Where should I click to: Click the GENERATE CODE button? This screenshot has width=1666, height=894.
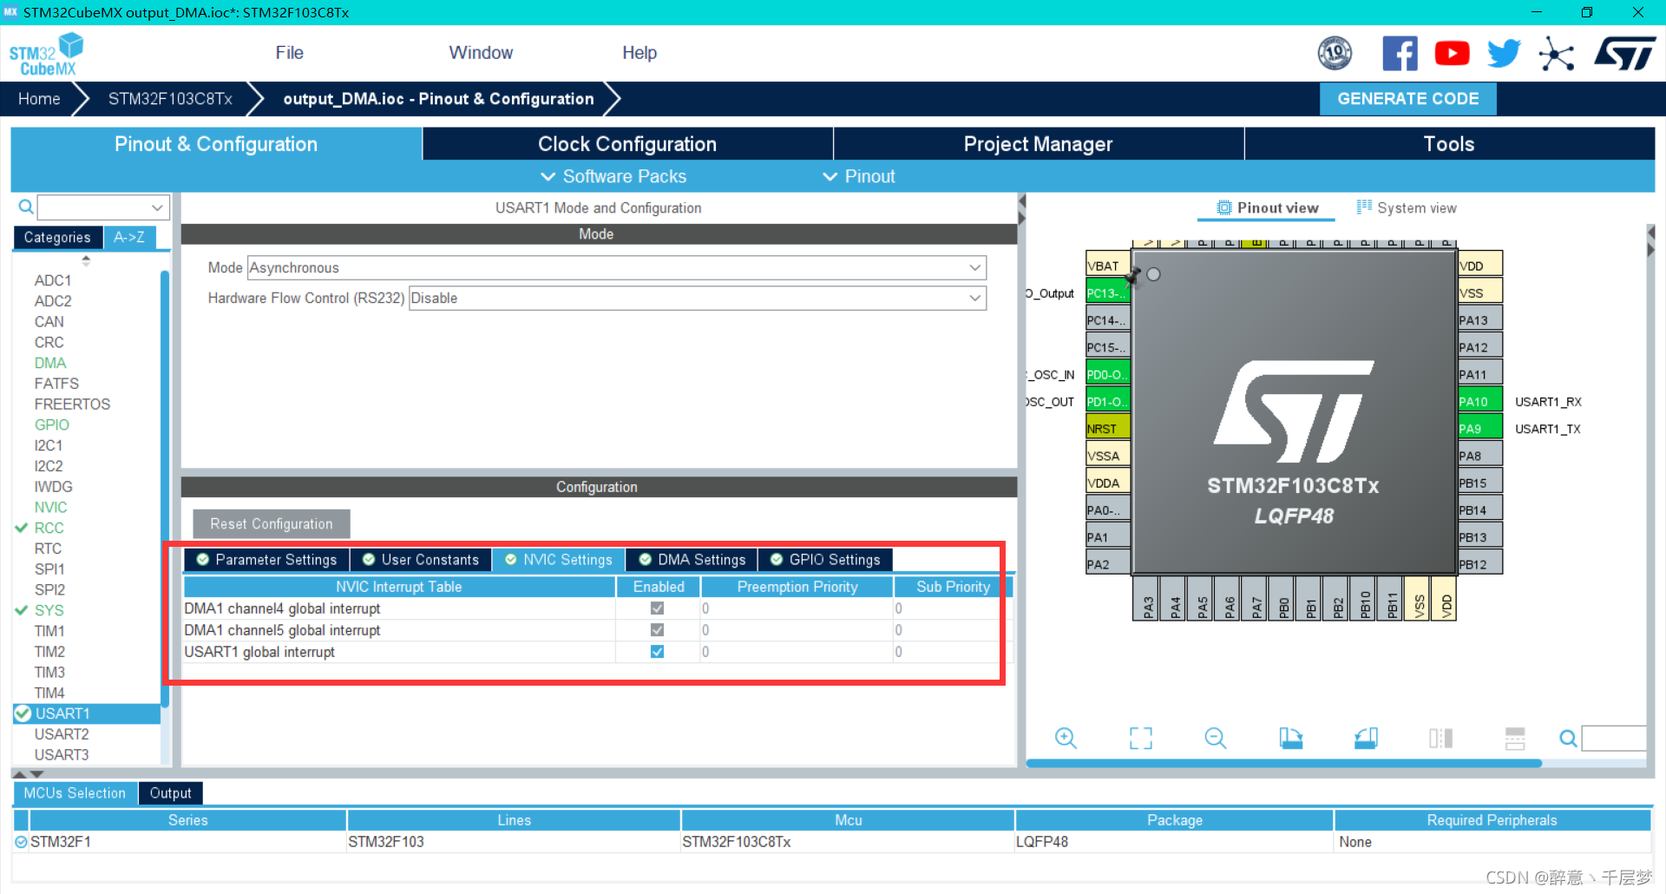point(1408,99)
